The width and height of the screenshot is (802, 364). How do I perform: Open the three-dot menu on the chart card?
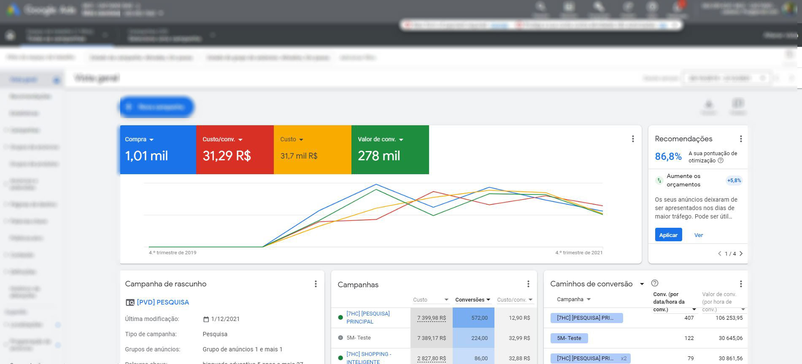(x=632, y=139)
